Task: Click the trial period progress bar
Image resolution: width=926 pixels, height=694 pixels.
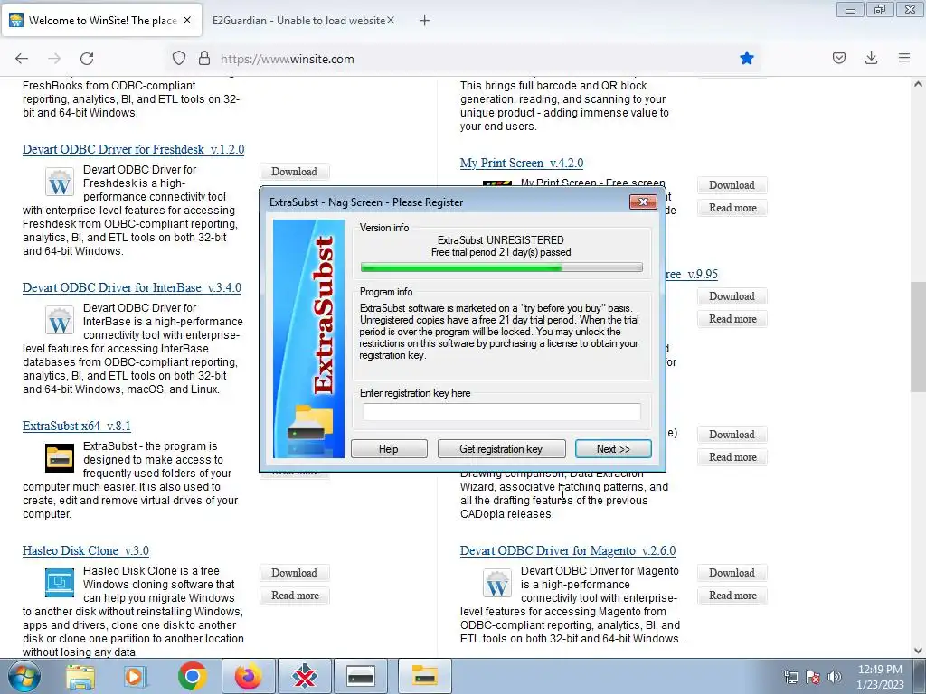Action: pos(501,267)
